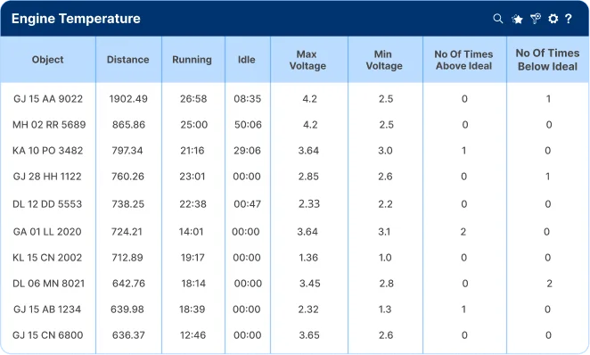Sort by the Object column header
Image resolution: width=590 pixels, height=355 pixels.
pyautogui.click(x=48, y=60)
